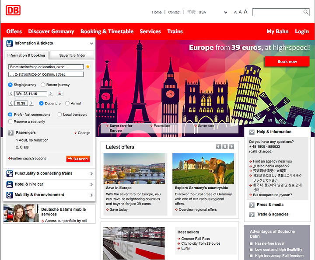Click the favorites star icon

88,66
